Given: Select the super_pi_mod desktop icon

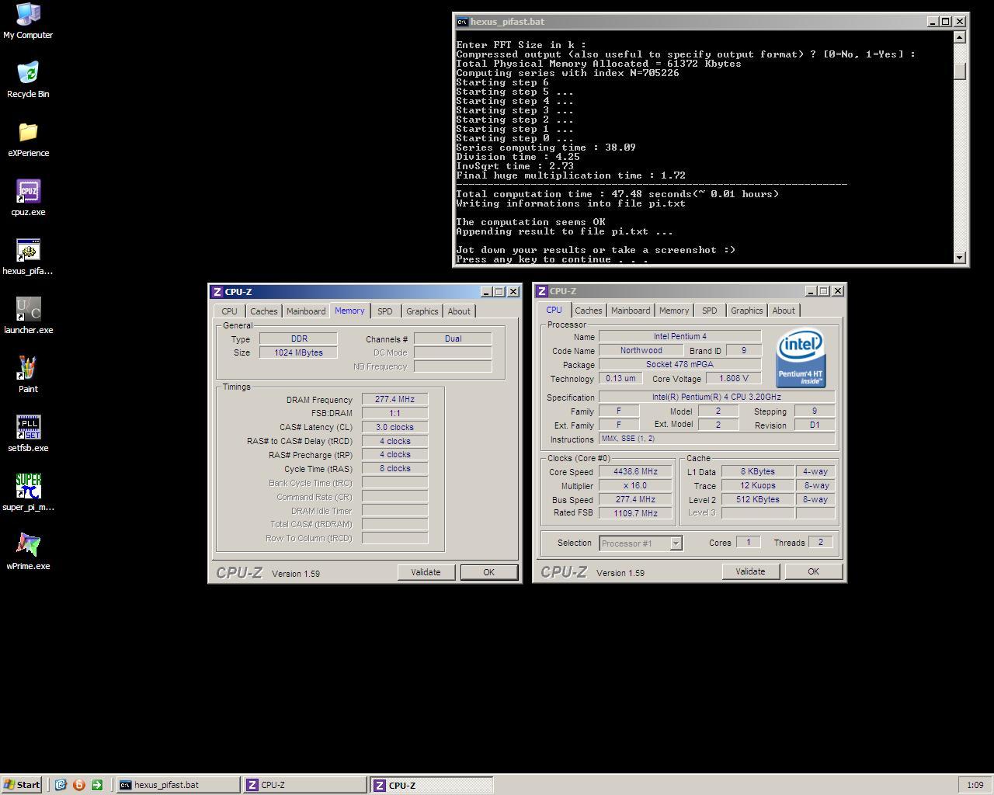Looking at the screenshot, I should coord(28,493).
